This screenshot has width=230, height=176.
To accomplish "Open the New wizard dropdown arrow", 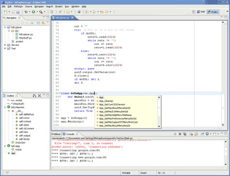I will click(9, 12).
